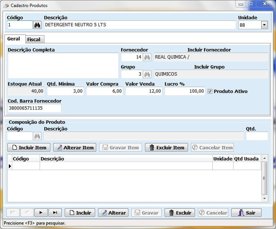This screenshot has width=276, height=229.
Task: Open the Unidade dropdown arrow
Action: [x=264, y=25]
